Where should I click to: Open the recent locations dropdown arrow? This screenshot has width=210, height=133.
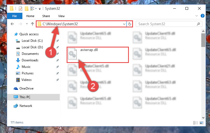pyautogui.click(x=27, y=24)
